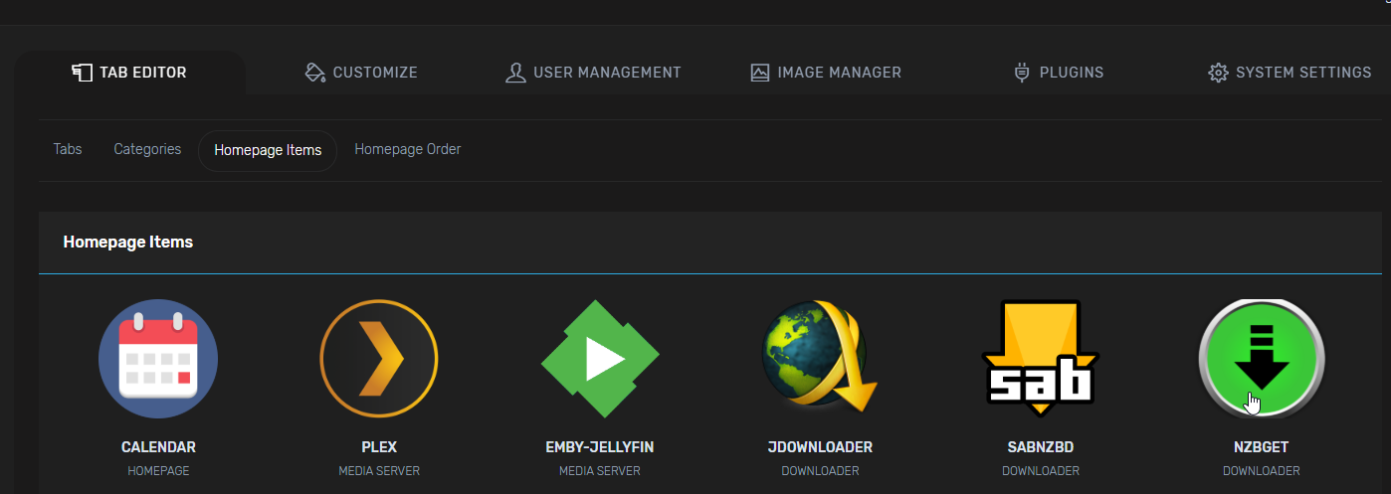
Task: Switch to the Customize tab
Action: (x=360, y=73)
